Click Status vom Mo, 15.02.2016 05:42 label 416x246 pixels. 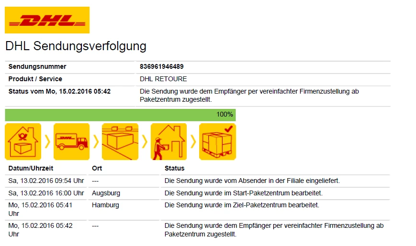click(x=59, y=91)
